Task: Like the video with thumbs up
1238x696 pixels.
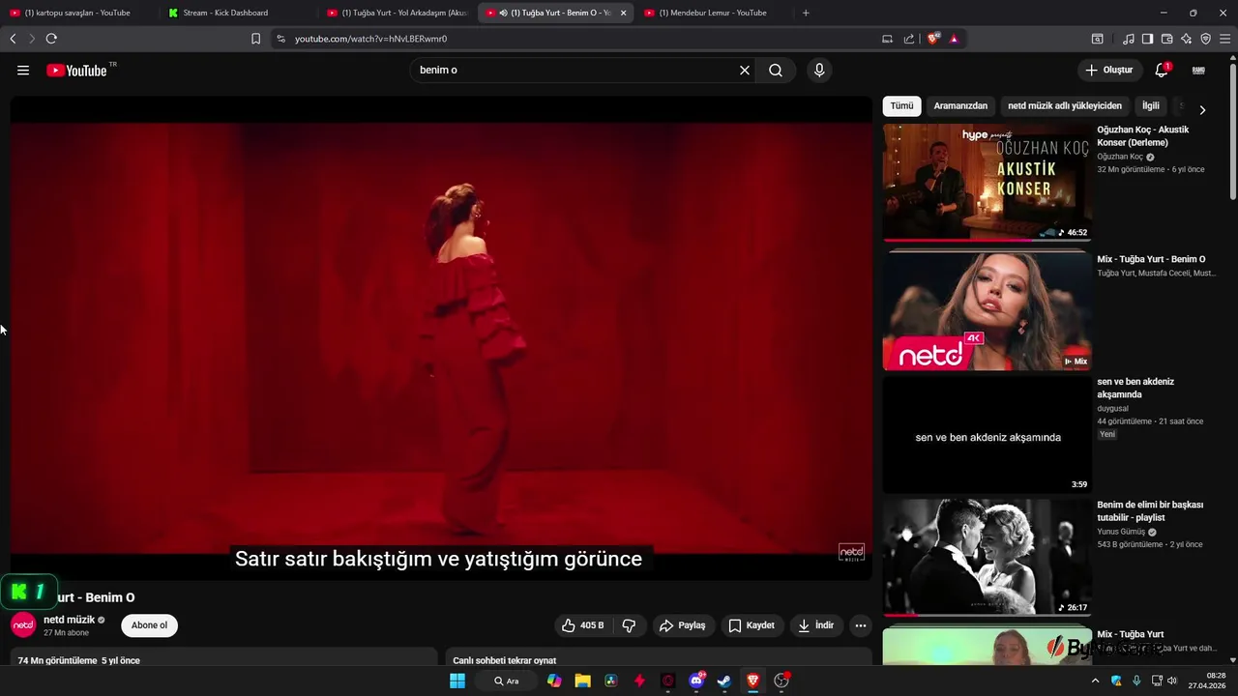Action: [583, 625]
